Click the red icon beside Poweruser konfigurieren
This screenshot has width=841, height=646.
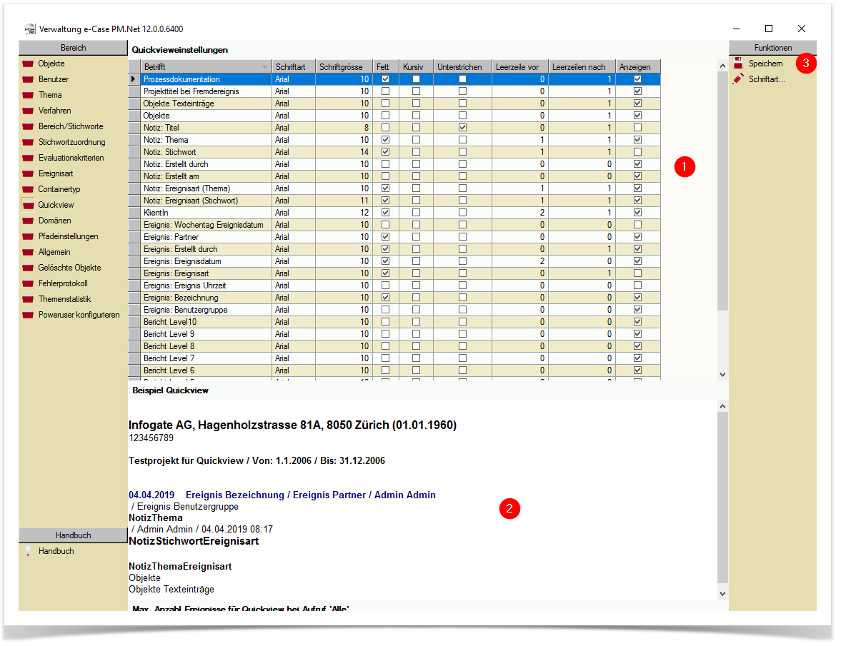pyautogui.click(x=28, y=315)
